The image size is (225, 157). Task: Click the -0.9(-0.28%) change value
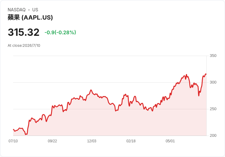tap(60, 32)
